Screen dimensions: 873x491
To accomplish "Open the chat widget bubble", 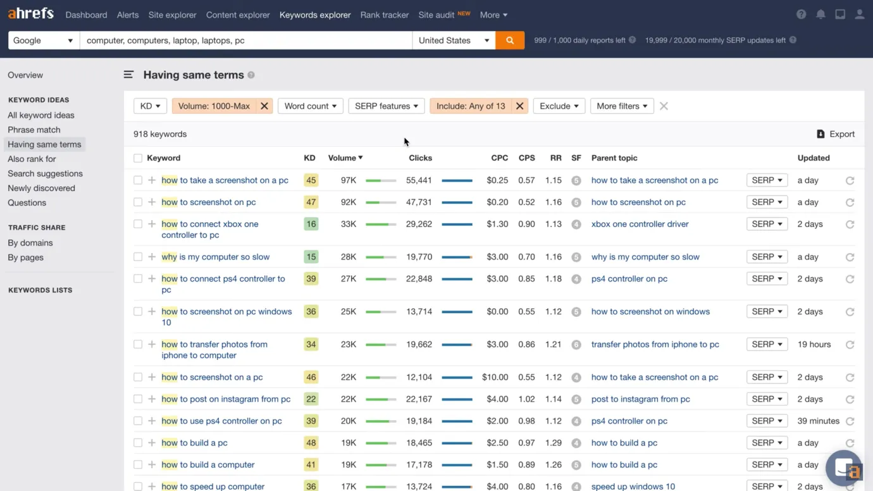I will 845,468.
